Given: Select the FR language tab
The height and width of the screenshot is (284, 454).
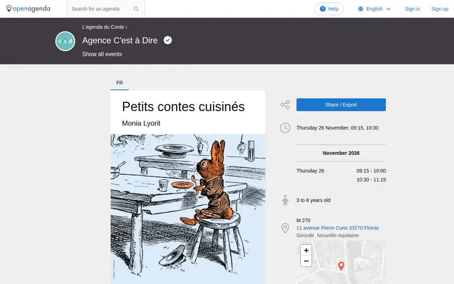Looking at the screenshot, I should pyautogui.click(x=120, y=83).
